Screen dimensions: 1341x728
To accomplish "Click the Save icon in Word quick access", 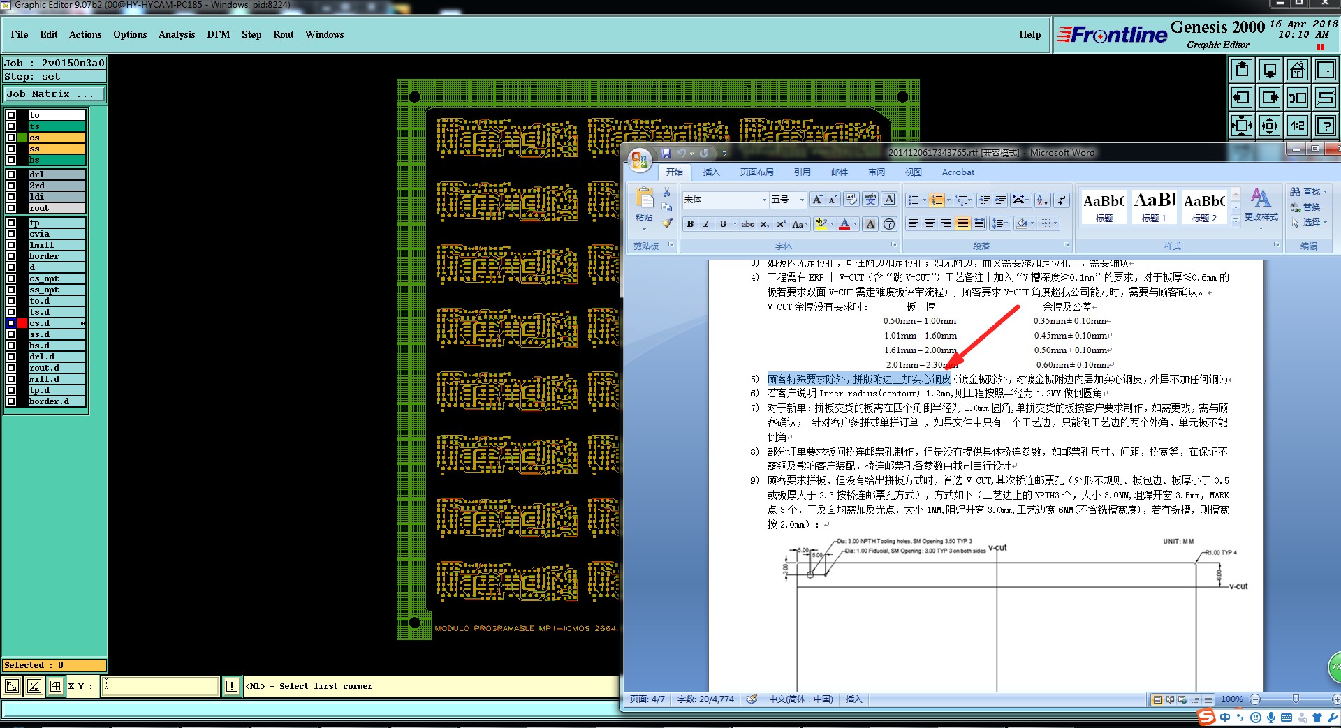I will click(666, 153).
